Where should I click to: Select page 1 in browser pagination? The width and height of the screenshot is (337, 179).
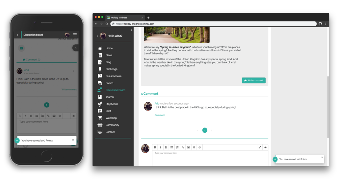pyautogui.click(x=205, y=130)
